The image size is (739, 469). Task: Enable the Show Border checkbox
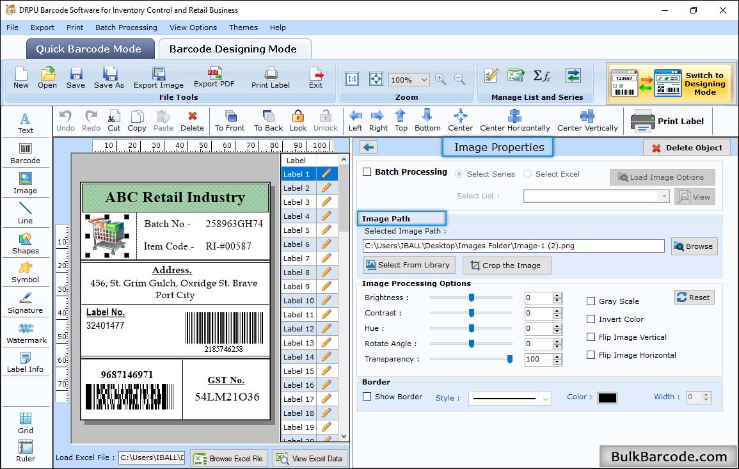pos(367,397)
